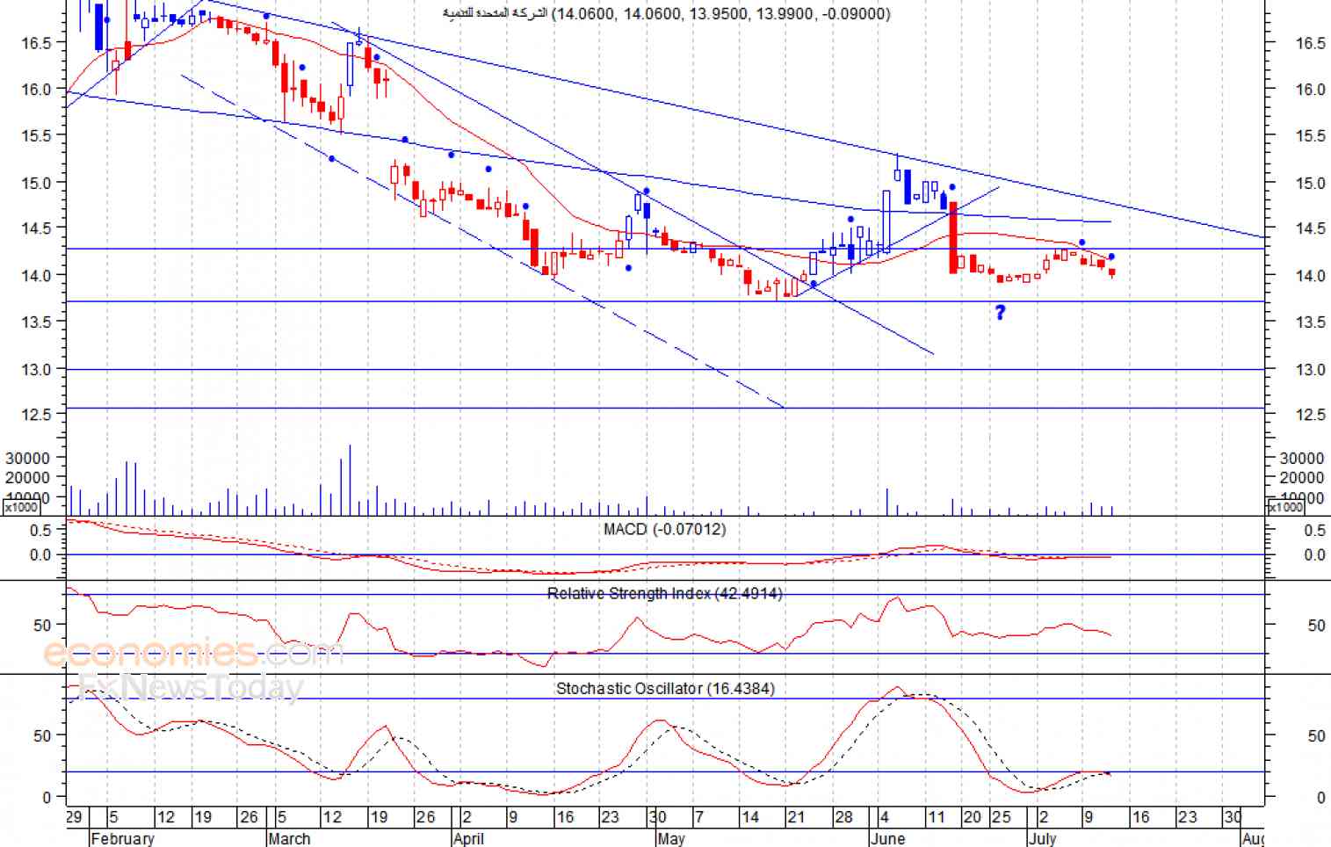
Task: Select the June month label
Action: click(x=887, y=838)
